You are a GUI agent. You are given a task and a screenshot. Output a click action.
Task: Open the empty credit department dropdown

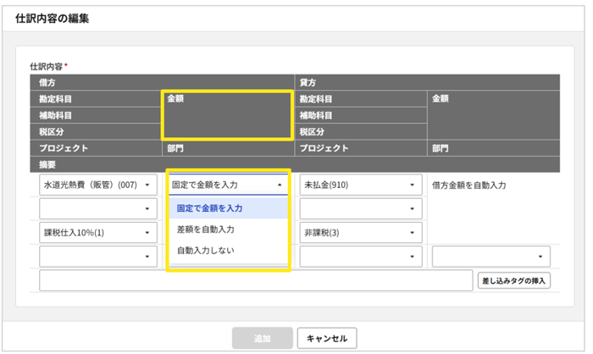(x=491, y=256)
